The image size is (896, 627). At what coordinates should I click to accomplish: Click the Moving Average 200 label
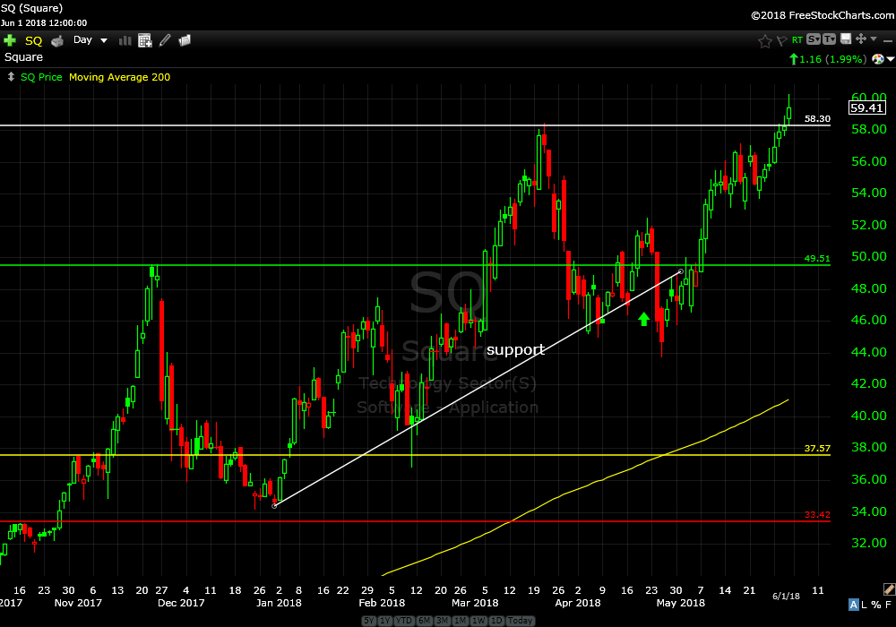[120, 77]
